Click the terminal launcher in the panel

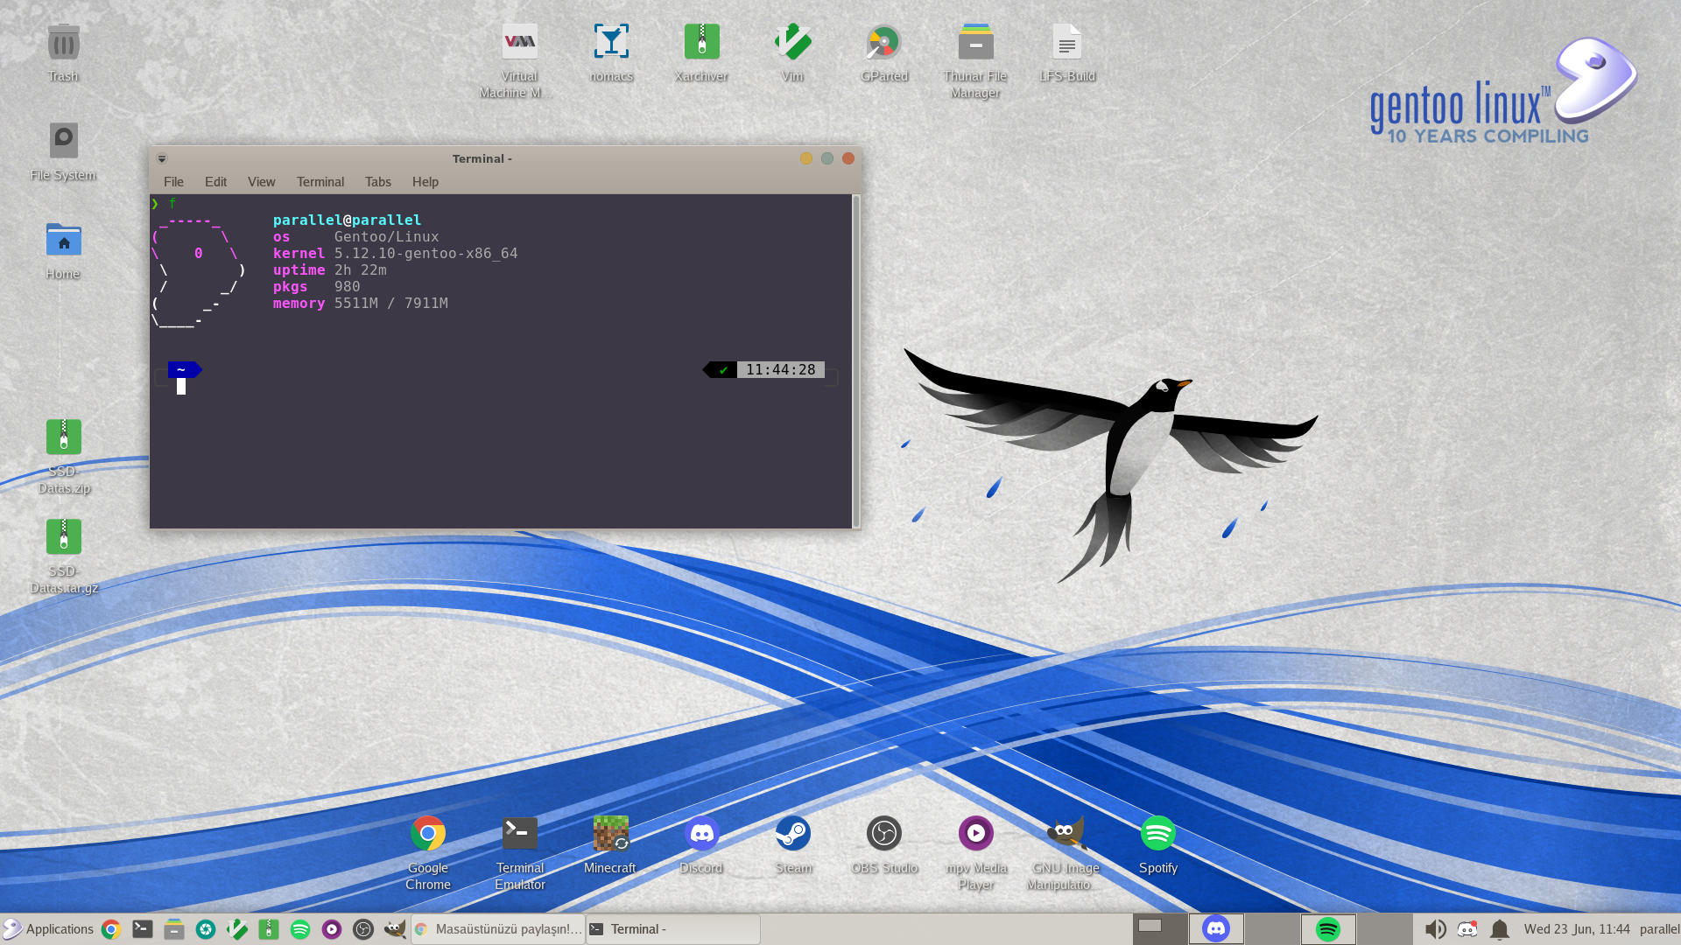click(143, 929)
